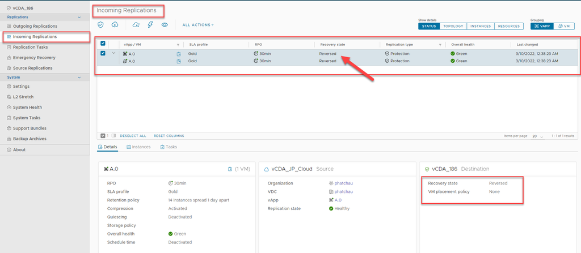Click DESELECT ALL below the table

[x=133, y=136]
